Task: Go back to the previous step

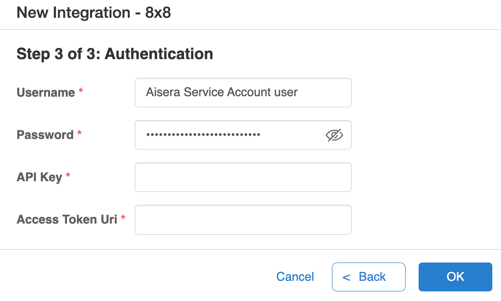Action: [x=369, y=277]
